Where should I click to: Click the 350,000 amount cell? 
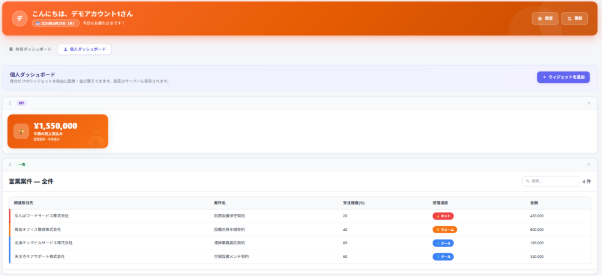[x=537, y=257]
